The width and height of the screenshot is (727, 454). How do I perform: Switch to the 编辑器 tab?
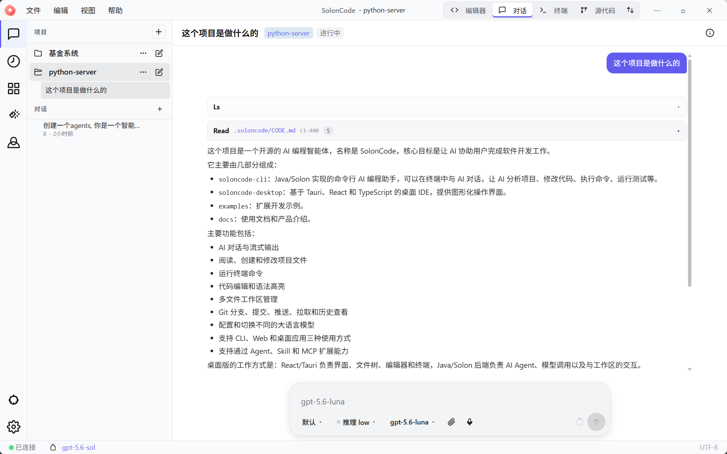[468, 10]
